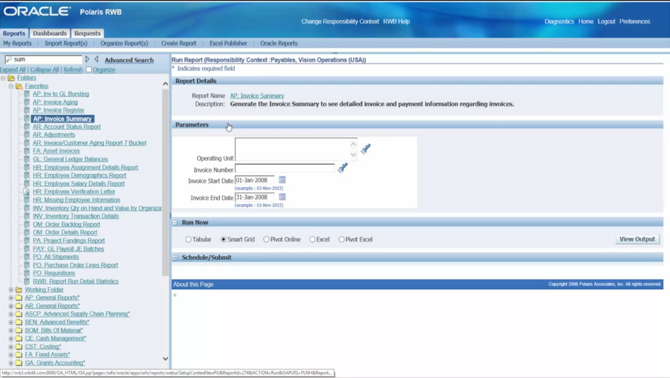Expand the ASCP: Advanced Supply Chain Planning node

tap(11, 314)
